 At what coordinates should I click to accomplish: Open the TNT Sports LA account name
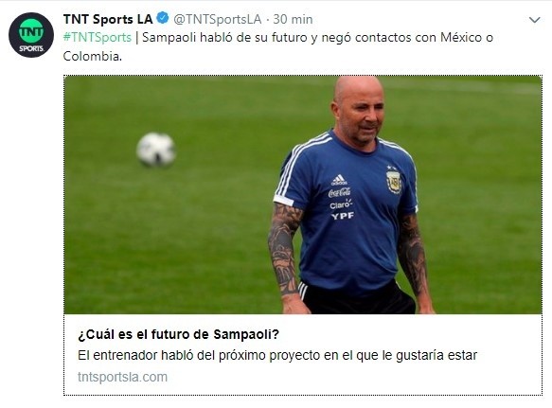[x=108, y=19]
